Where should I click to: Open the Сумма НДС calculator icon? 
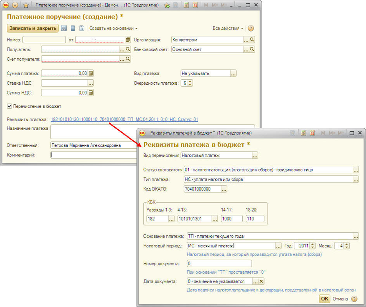point(91,93)
